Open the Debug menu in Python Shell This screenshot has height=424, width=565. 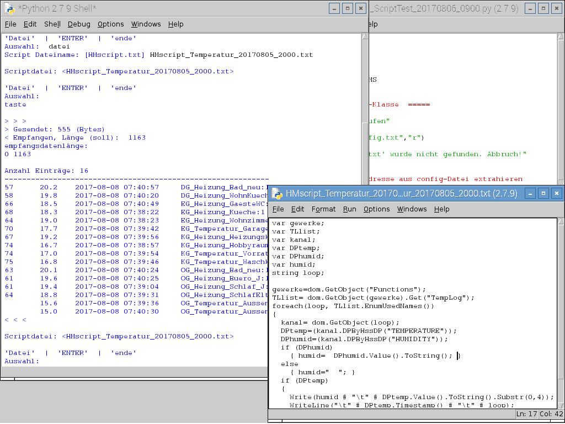pos(79,24)
